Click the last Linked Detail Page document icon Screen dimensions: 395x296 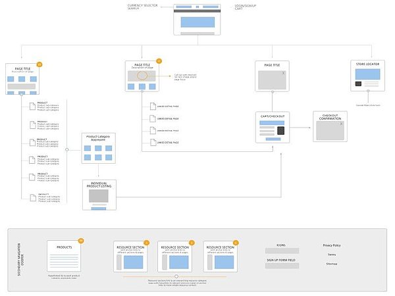153,142
